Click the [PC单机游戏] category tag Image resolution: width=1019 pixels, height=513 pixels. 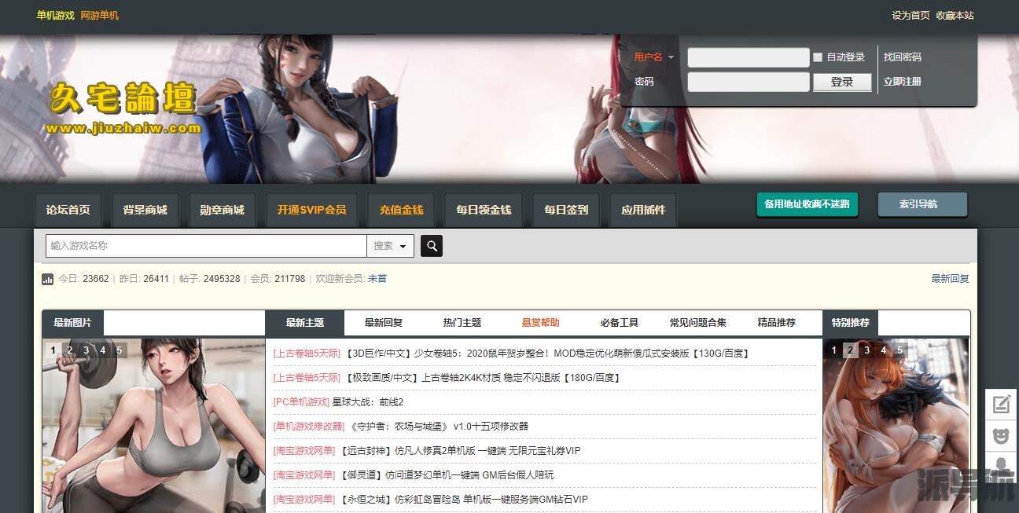pyautogui.click(x=301, y=402)
